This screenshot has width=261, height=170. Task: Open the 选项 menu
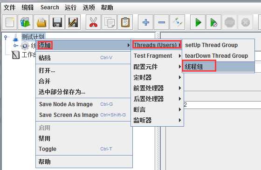(89, 7)
